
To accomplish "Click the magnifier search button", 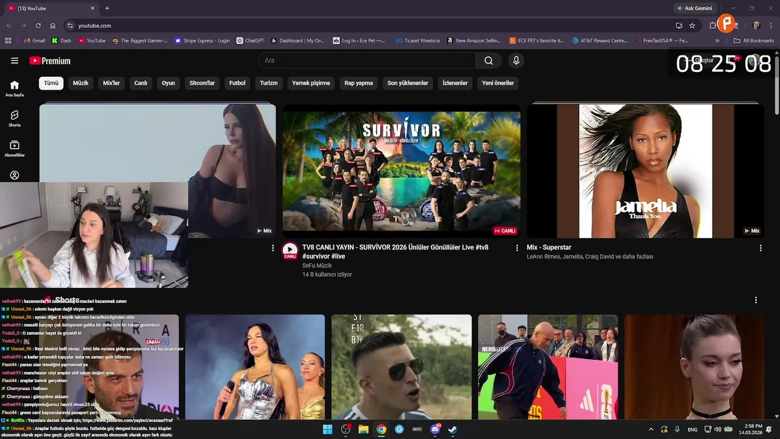I will pyautogui.click(x=489, y=60).
